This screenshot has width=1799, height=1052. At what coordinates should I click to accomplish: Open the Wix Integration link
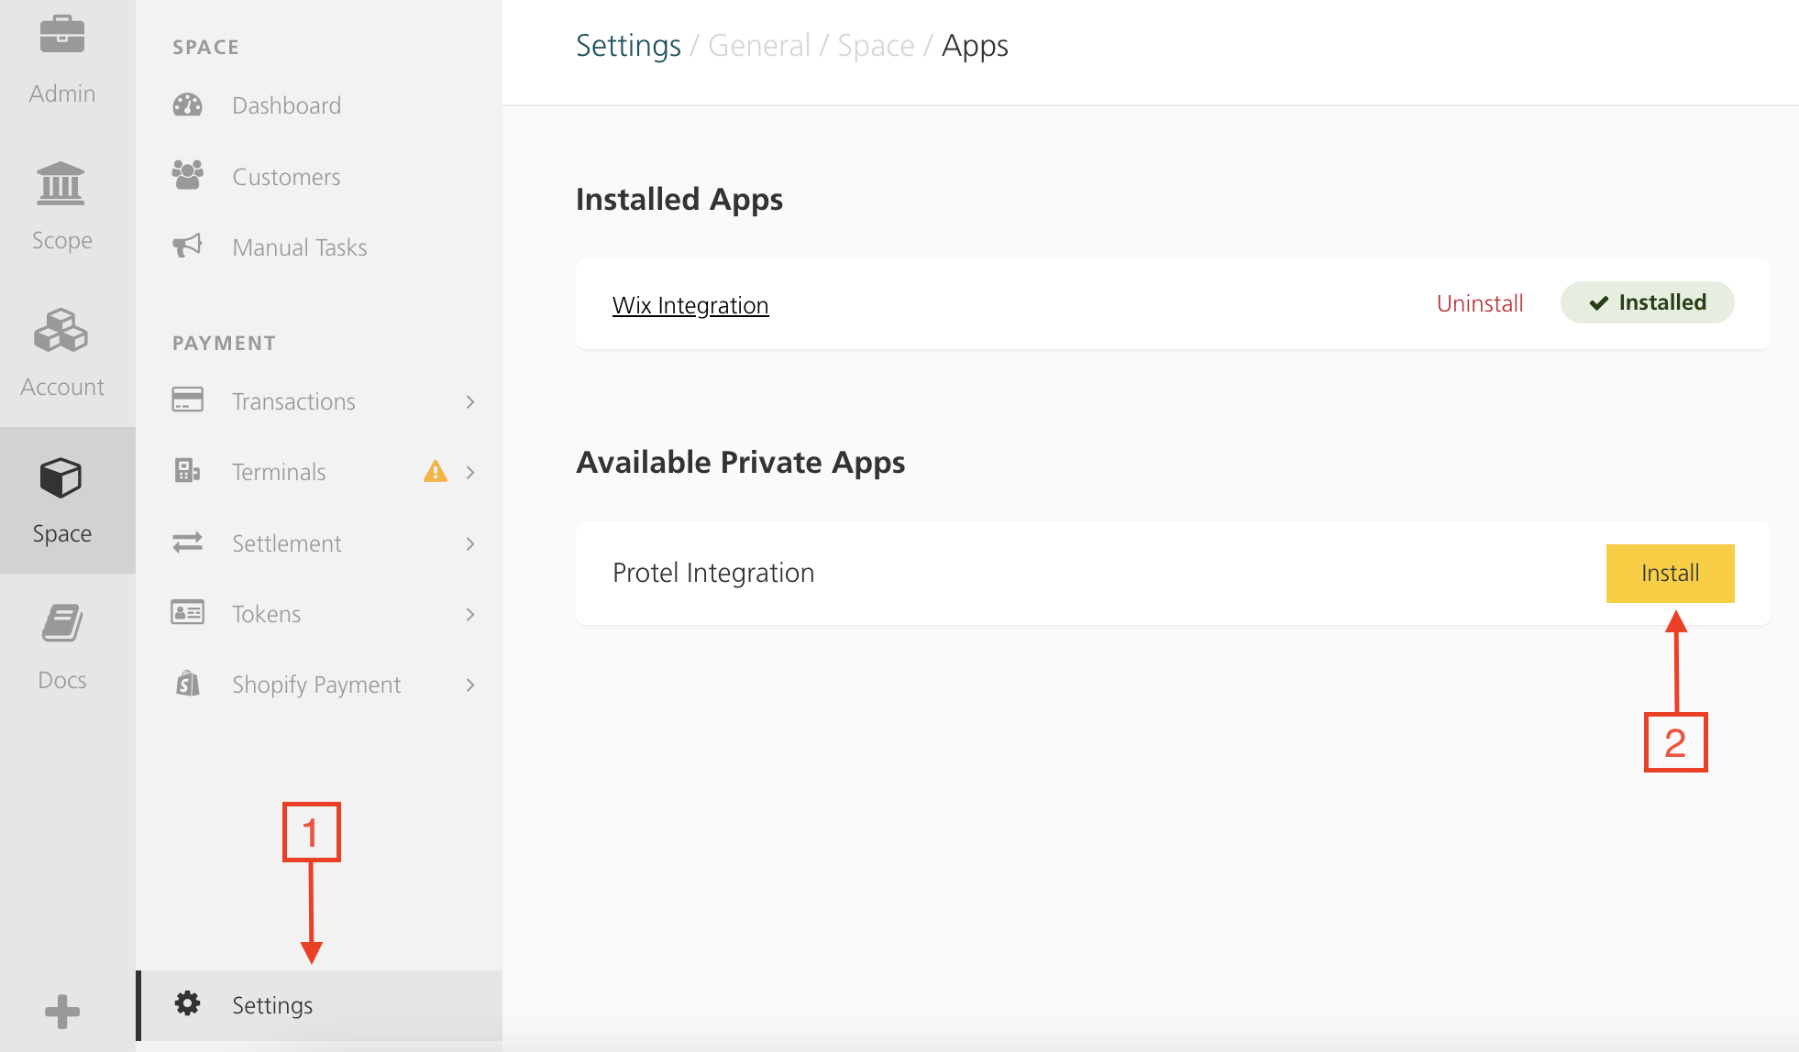pyautogui.click(x=690, y=304)
